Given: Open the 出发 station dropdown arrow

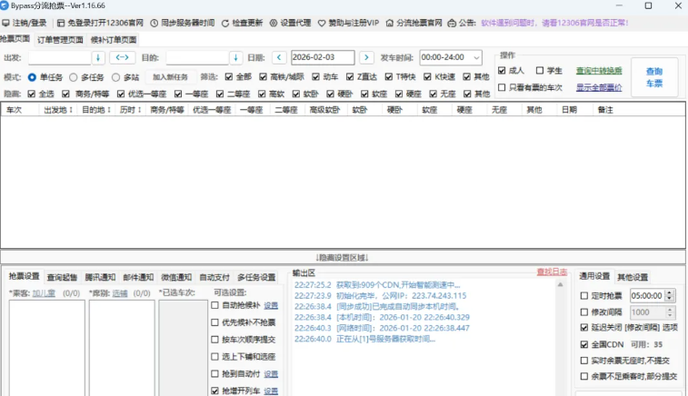Looking at the screenshot, I should (x=97, y=58).
